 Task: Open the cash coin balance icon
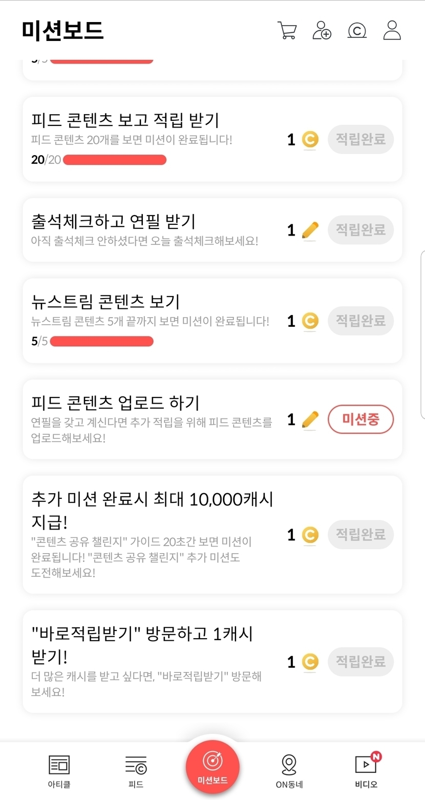click(x=357, y=30)
